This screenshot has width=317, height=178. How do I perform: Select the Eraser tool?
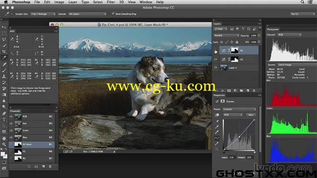[4, 88]
